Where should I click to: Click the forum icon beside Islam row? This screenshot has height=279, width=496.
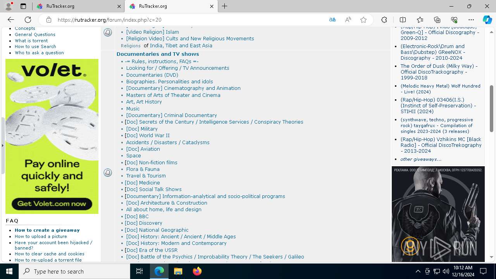tap(108, 33)
